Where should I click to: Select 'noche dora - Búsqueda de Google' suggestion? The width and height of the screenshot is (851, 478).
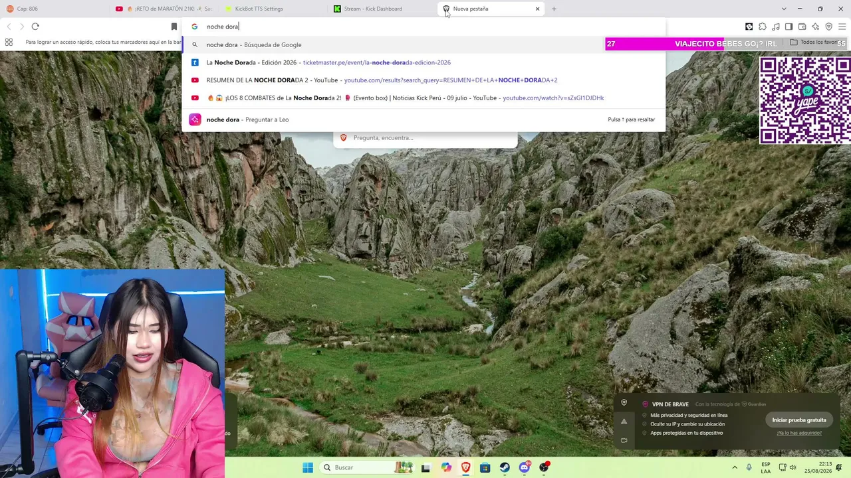pos(424,44)
